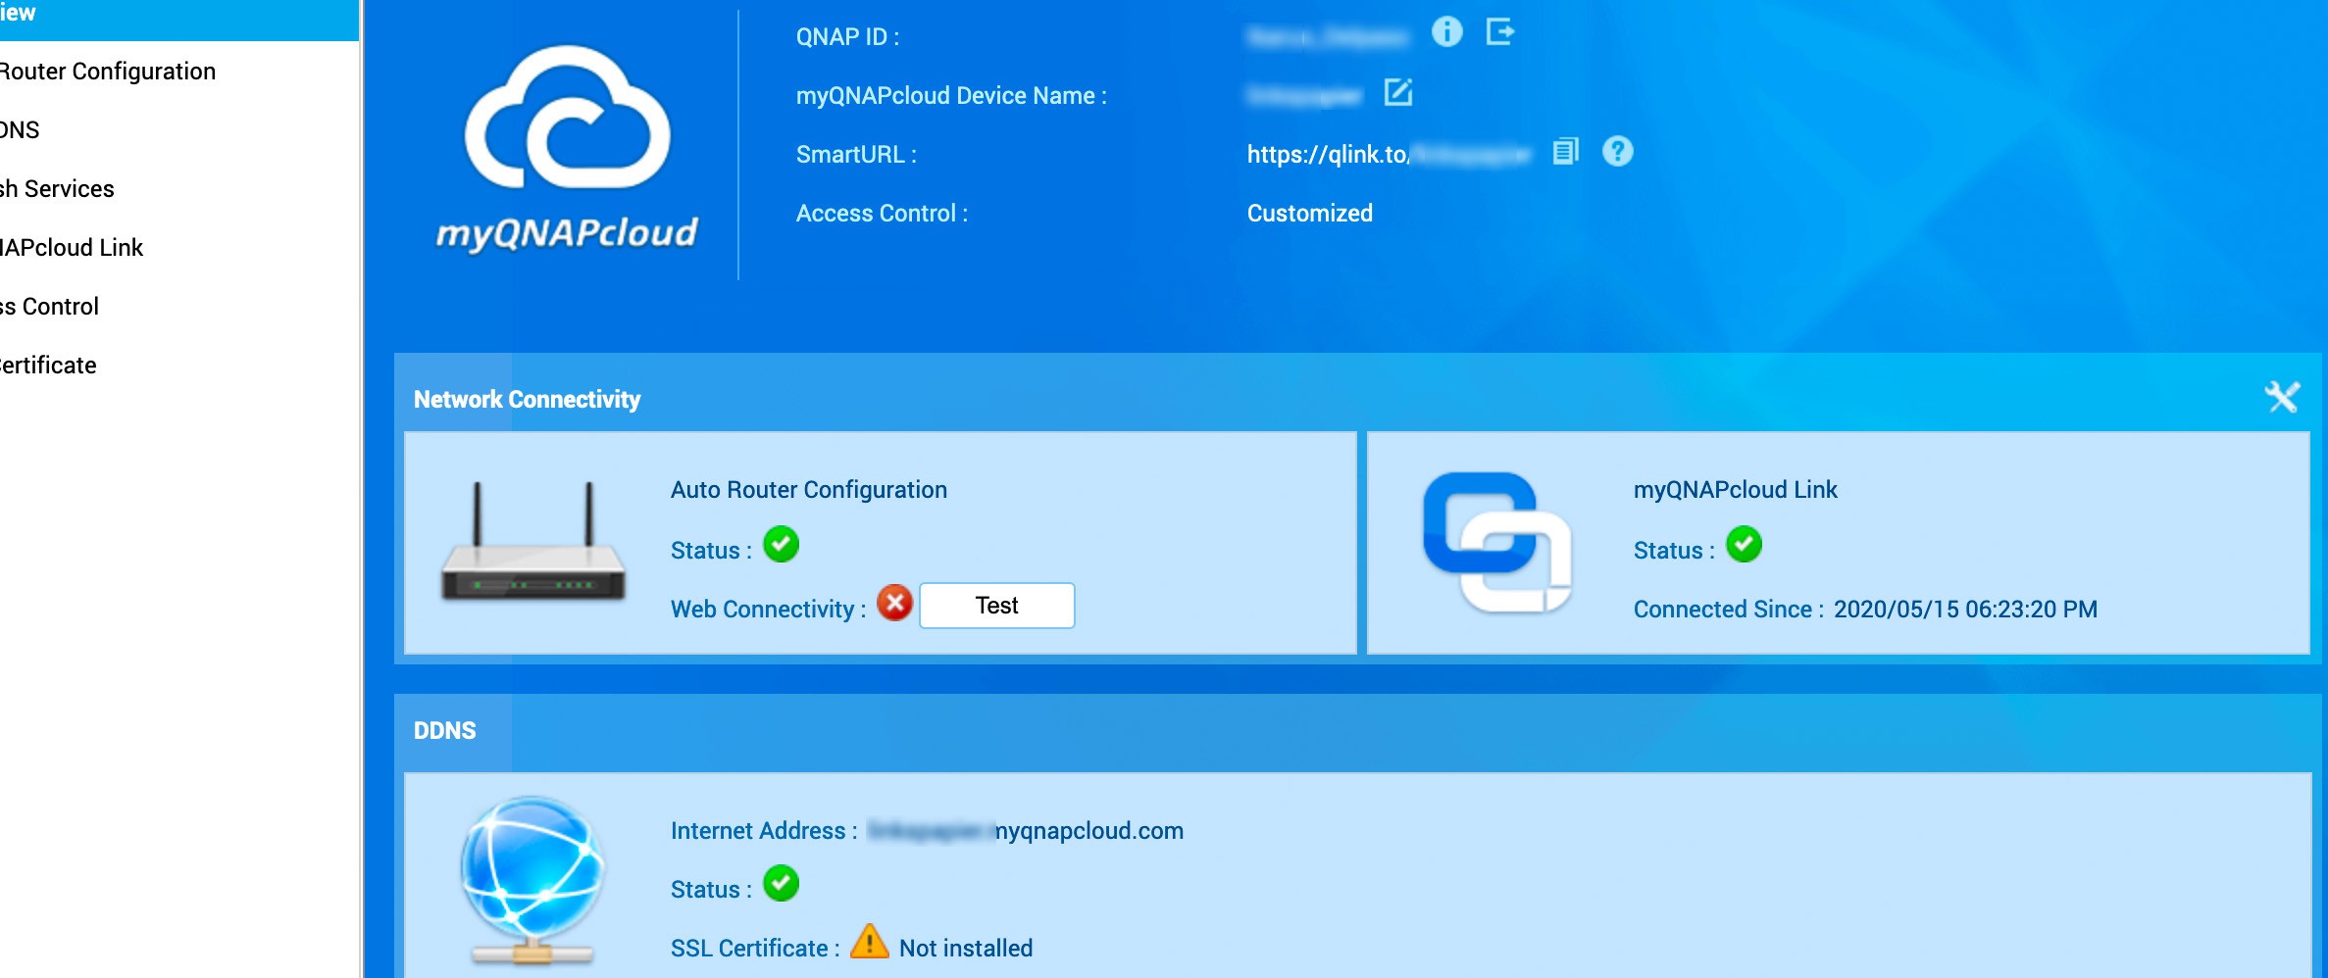Image resolution: width=2328 pixels, height=978 pixels.
Task: Open Auto Router Configuration in sidebar
Action: (108, 72)
